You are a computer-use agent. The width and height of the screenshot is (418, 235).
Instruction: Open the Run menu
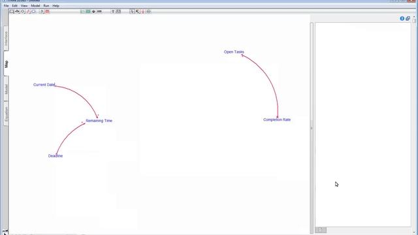46,6
